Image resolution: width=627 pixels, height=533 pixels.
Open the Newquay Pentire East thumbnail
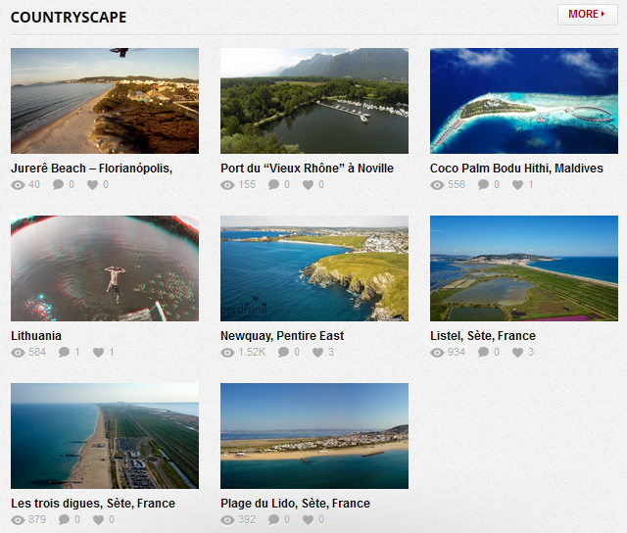pos(314,268)
